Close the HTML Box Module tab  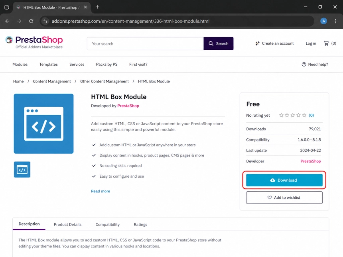(85, 7)
